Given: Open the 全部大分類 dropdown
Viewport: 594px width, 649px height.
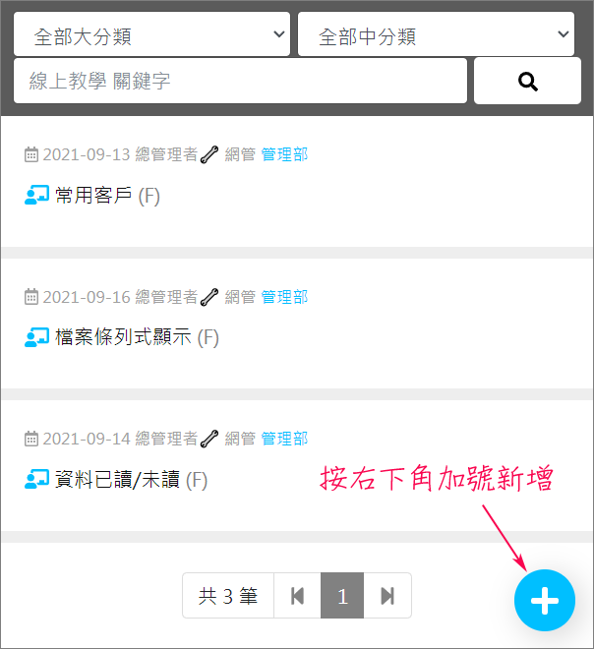Looking at the screenshot, I should click(151, 34).
